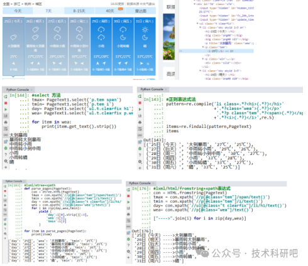Open the 8-15天 forecast tab

click(79, 11)
